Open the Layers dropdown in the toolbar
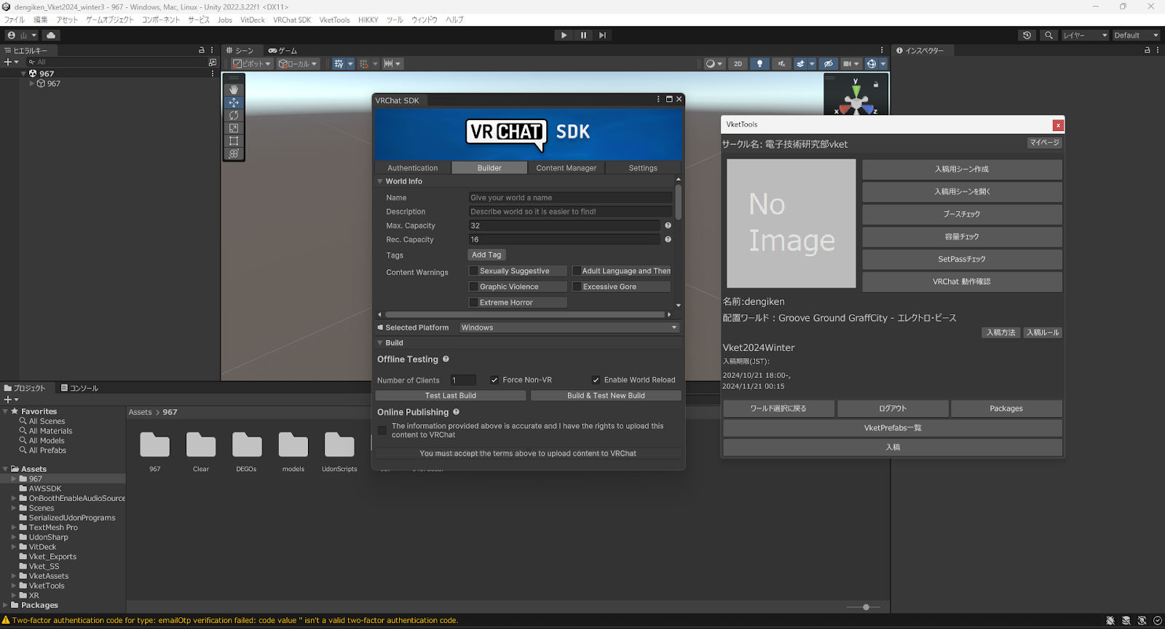The width and height of the screenshot is (1165, 629). (1084, 35)
